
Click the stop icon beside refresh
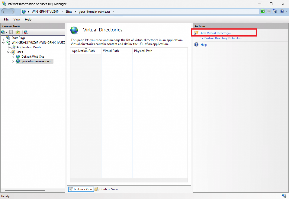point(269,11)
